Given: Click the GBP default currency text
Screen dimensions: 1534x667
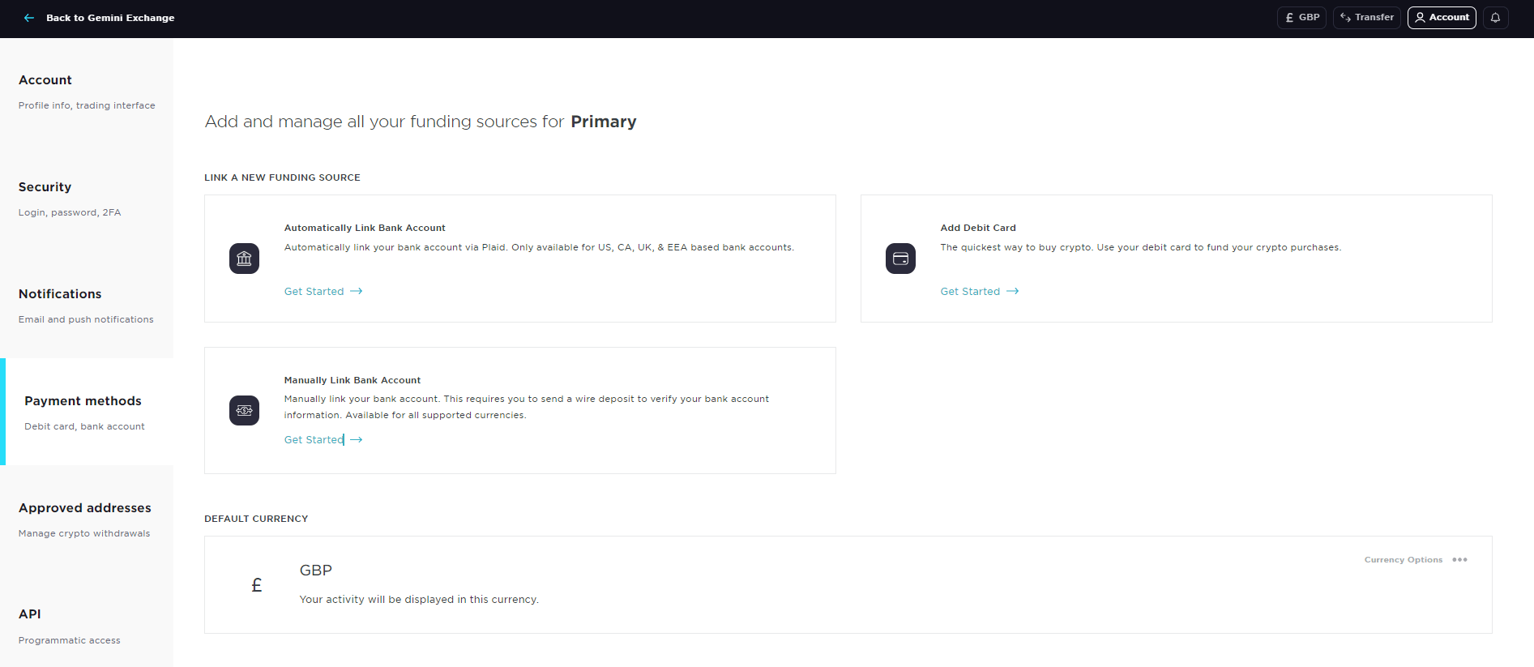Looking at the screenshot, I should point(316,571).
